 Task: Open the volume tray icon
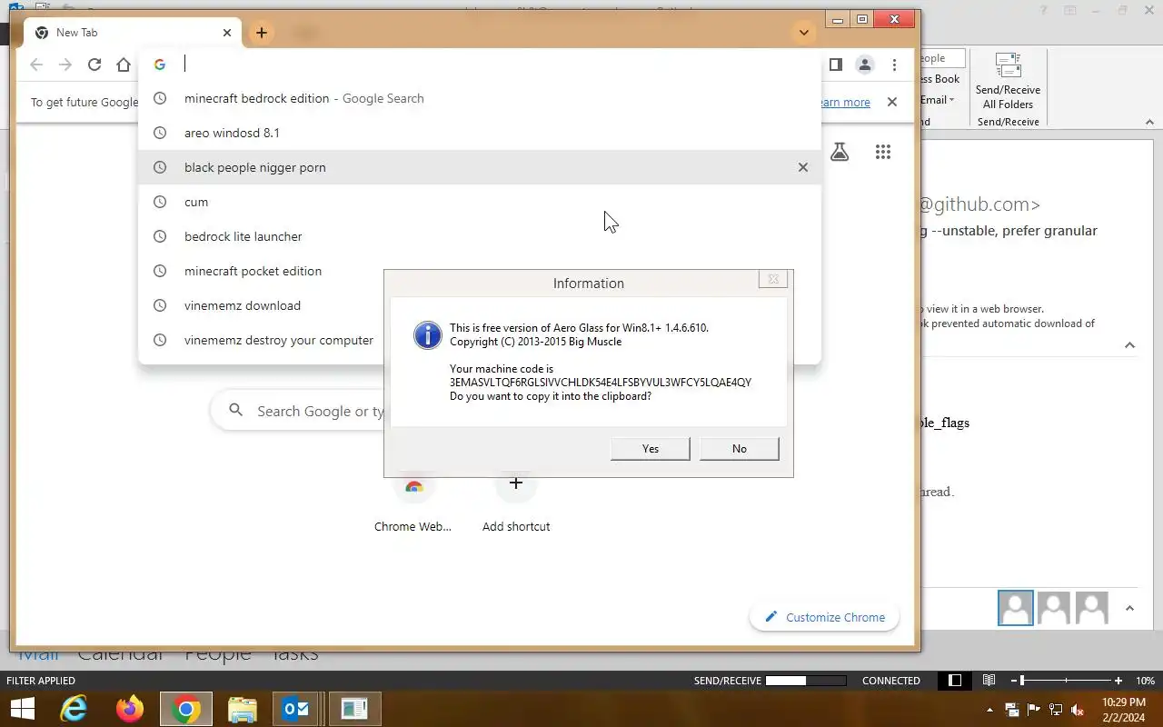(x=1078, y=710)
